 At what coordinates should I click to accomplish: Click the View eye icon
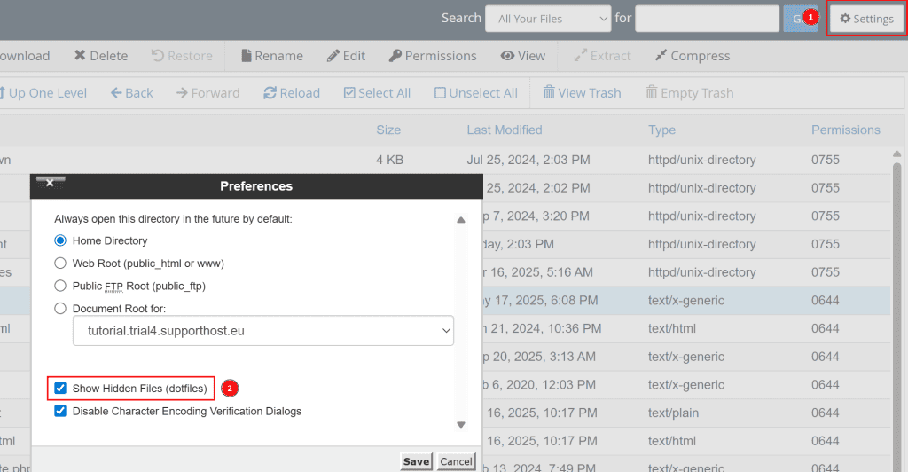507,56
